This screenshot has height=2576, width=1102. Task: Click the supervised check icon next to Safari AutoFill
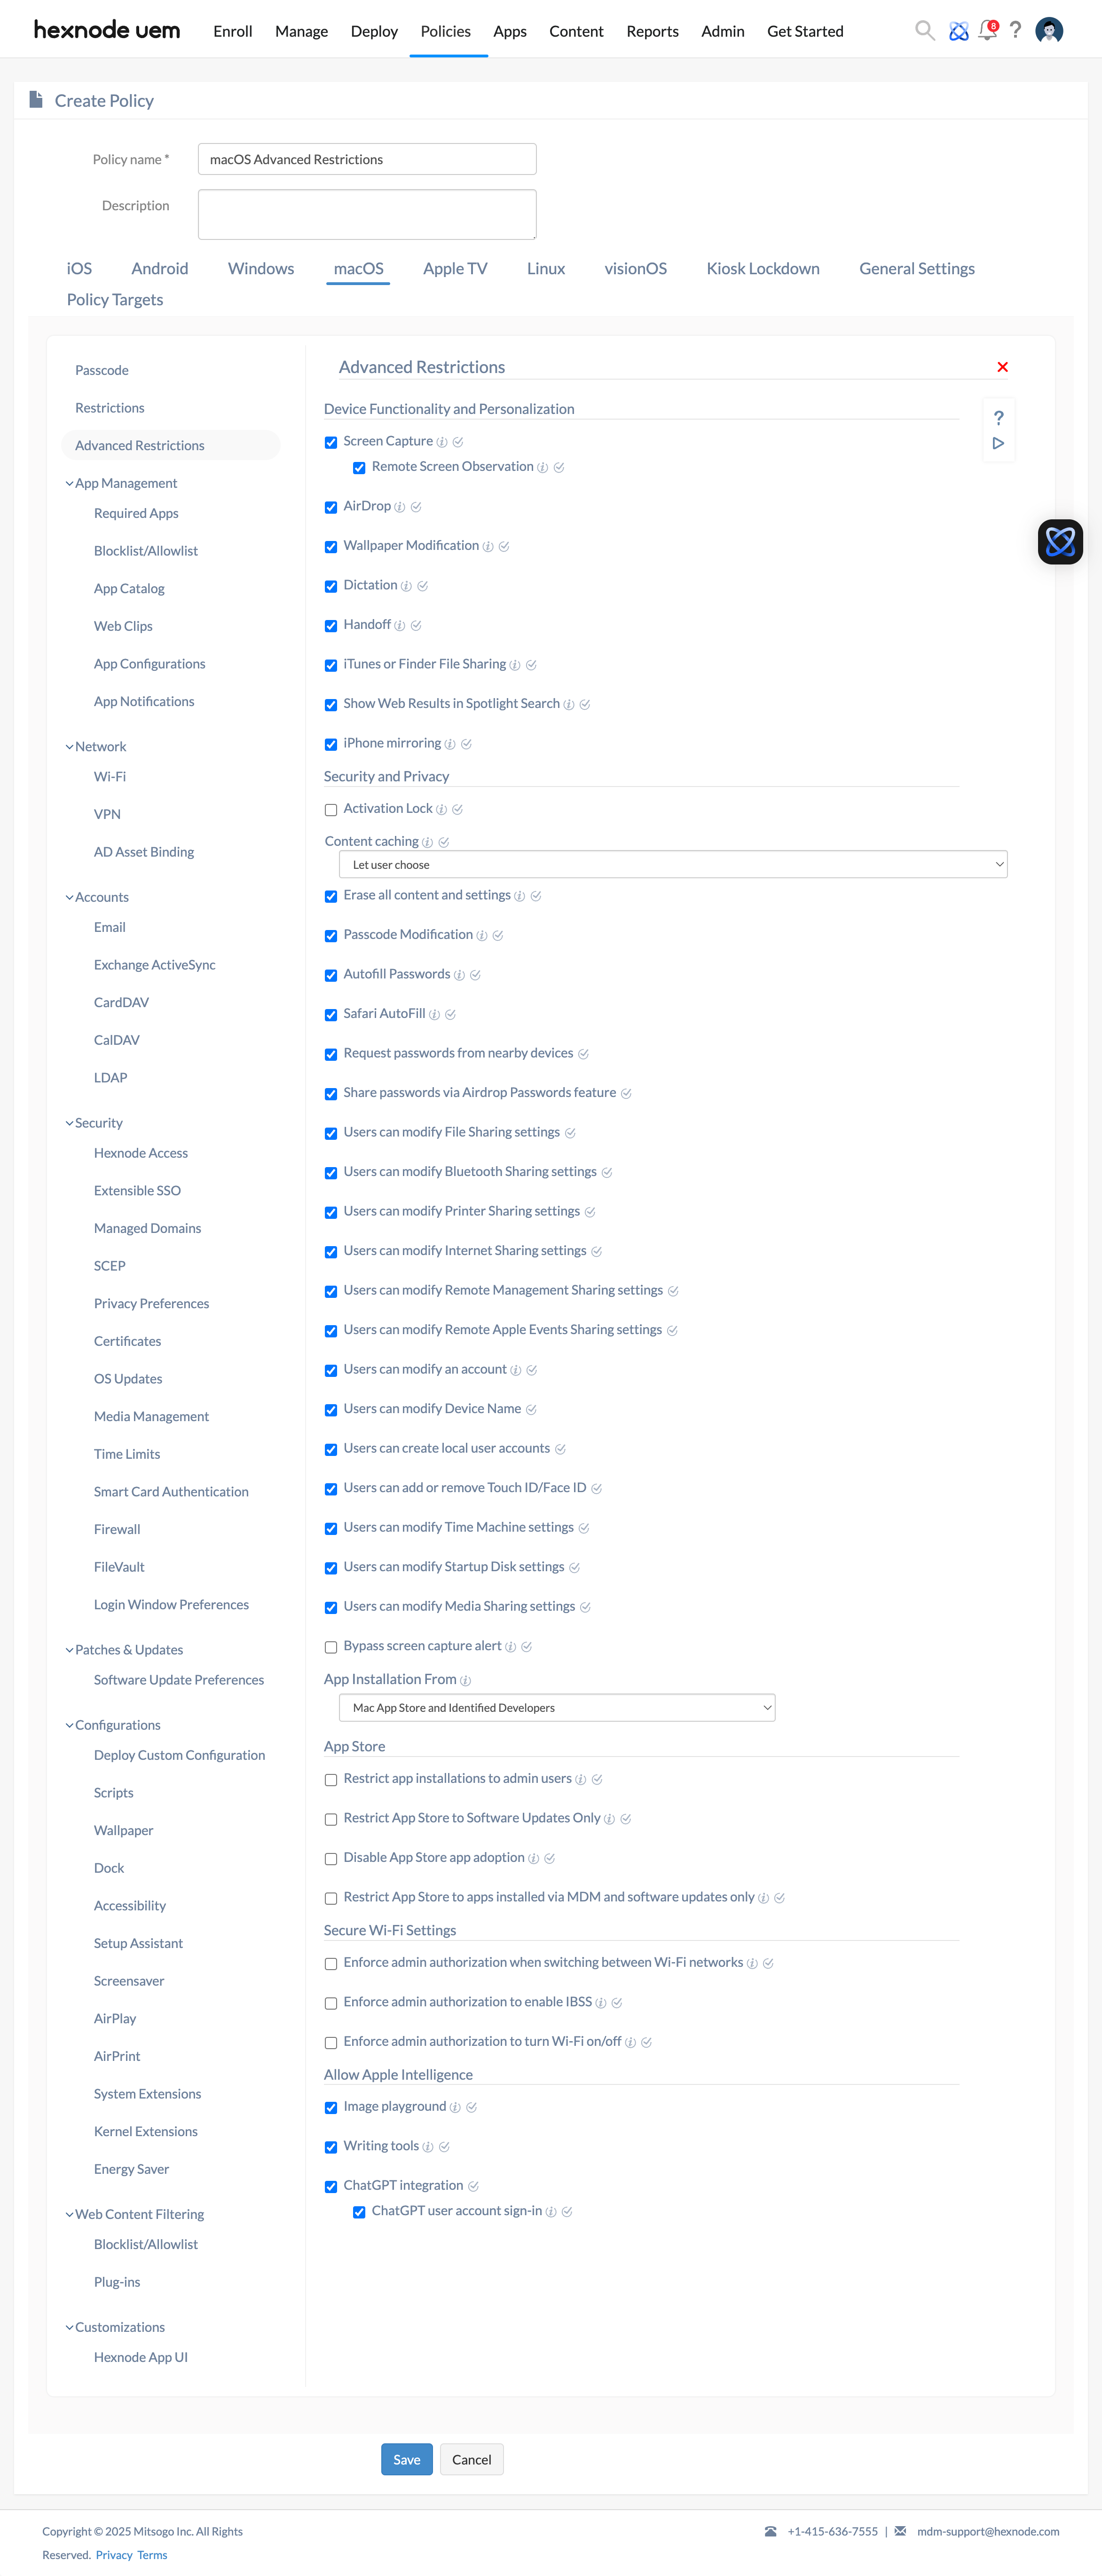pos(449,1014)
